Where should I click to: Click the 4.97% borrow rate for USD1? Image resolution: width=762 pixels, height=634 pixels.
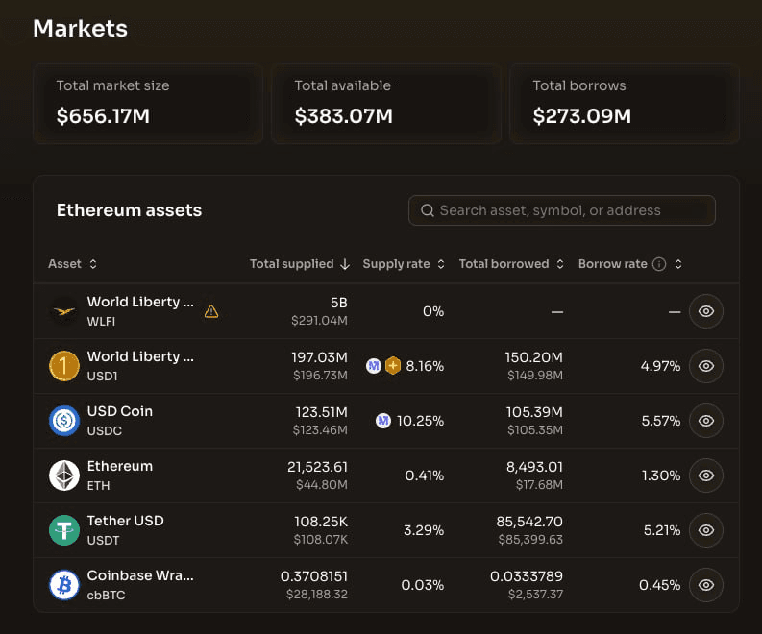coord(660,366)
